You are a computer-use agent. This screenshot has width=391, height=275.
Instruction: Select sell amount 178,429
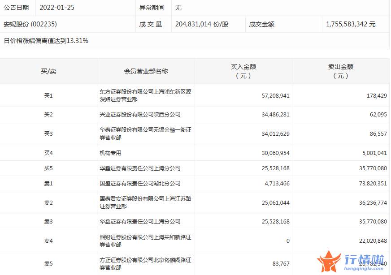coord(377,96)
